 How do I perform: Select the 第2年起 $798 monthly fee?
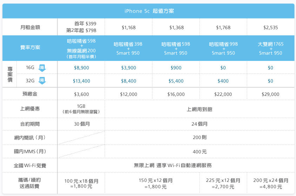(x=81, y=30)
